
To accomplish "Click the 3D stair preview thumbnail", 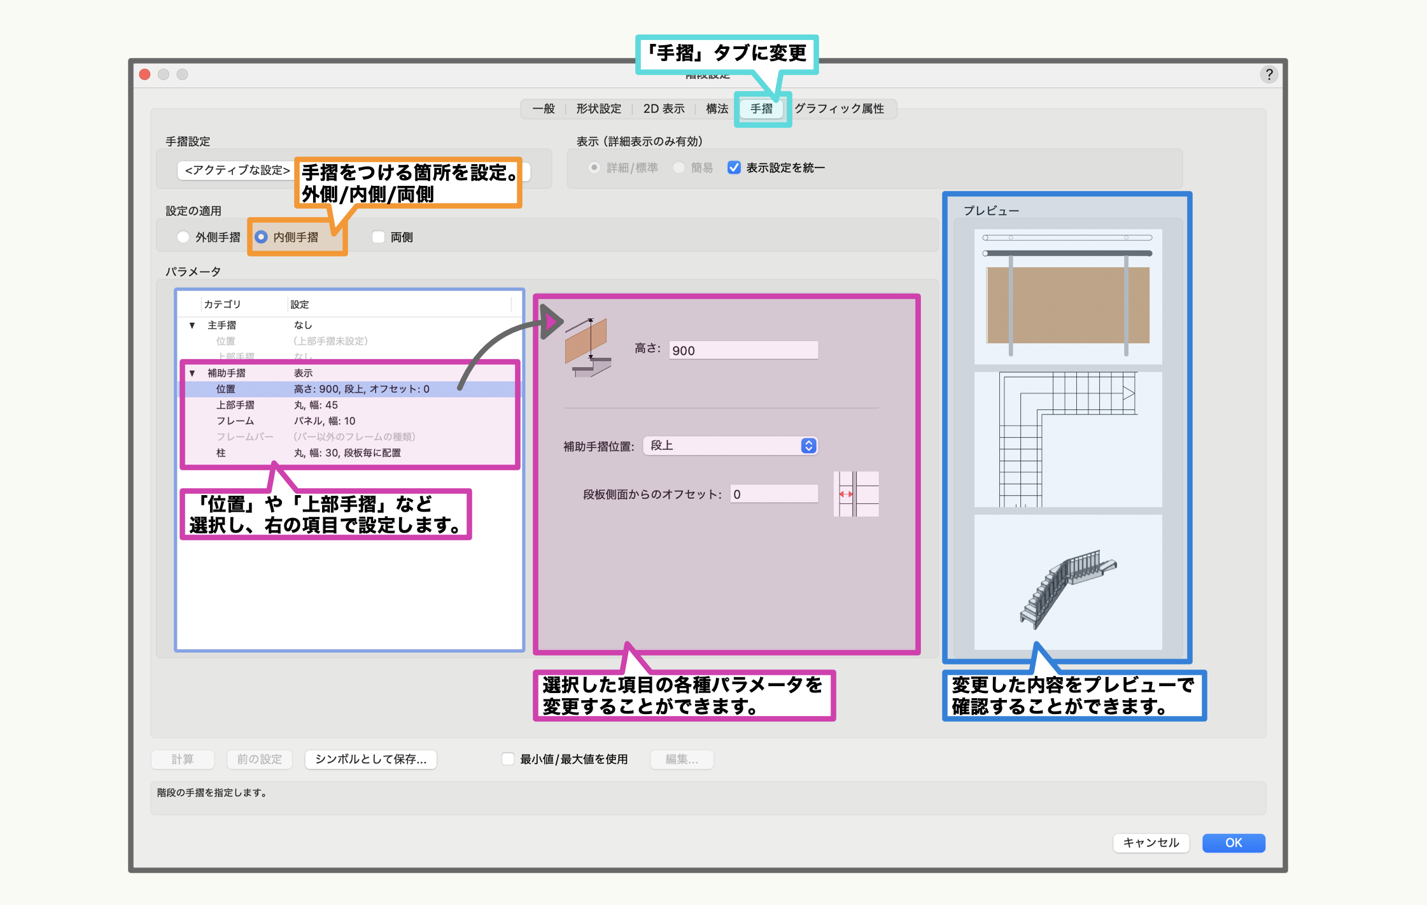I will (1067, 582).
